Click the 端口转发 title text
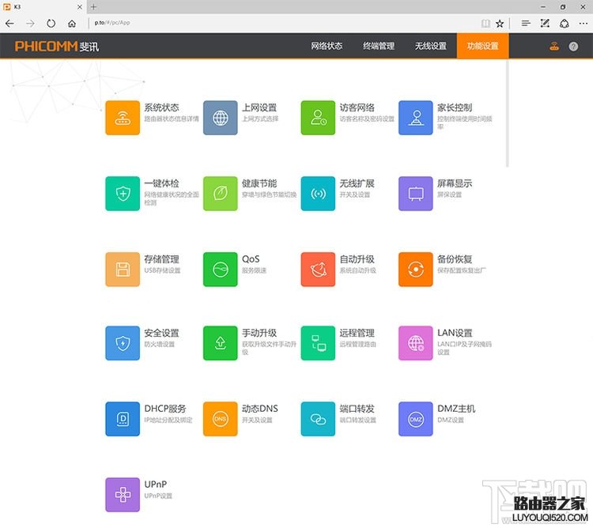The image size is (593, 528). pos(357,409)
